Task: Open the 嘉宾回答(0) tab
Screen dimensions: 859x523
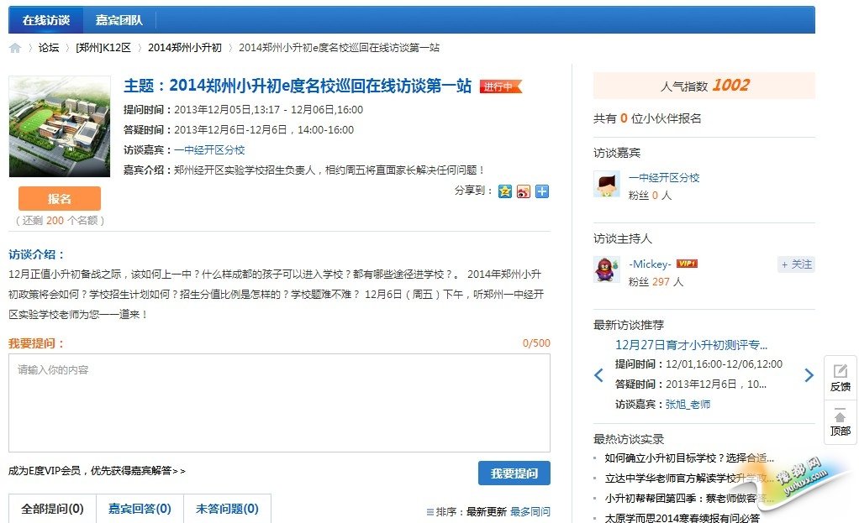Action: pyautogui.click(x=140, y=509)
